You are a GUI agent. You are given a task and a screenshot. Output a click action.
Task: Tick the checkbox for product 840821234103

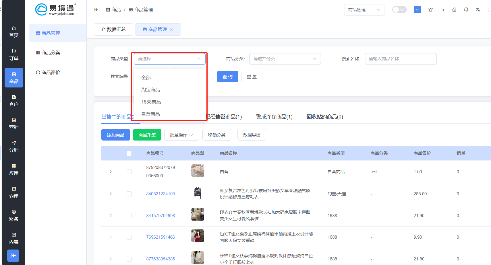tap(129, 194)
